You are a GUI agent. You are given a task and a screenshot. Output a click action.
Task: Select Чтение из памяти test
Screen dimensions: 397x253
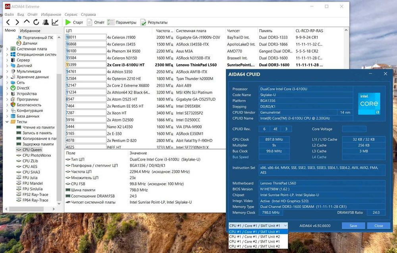(38, 127)
